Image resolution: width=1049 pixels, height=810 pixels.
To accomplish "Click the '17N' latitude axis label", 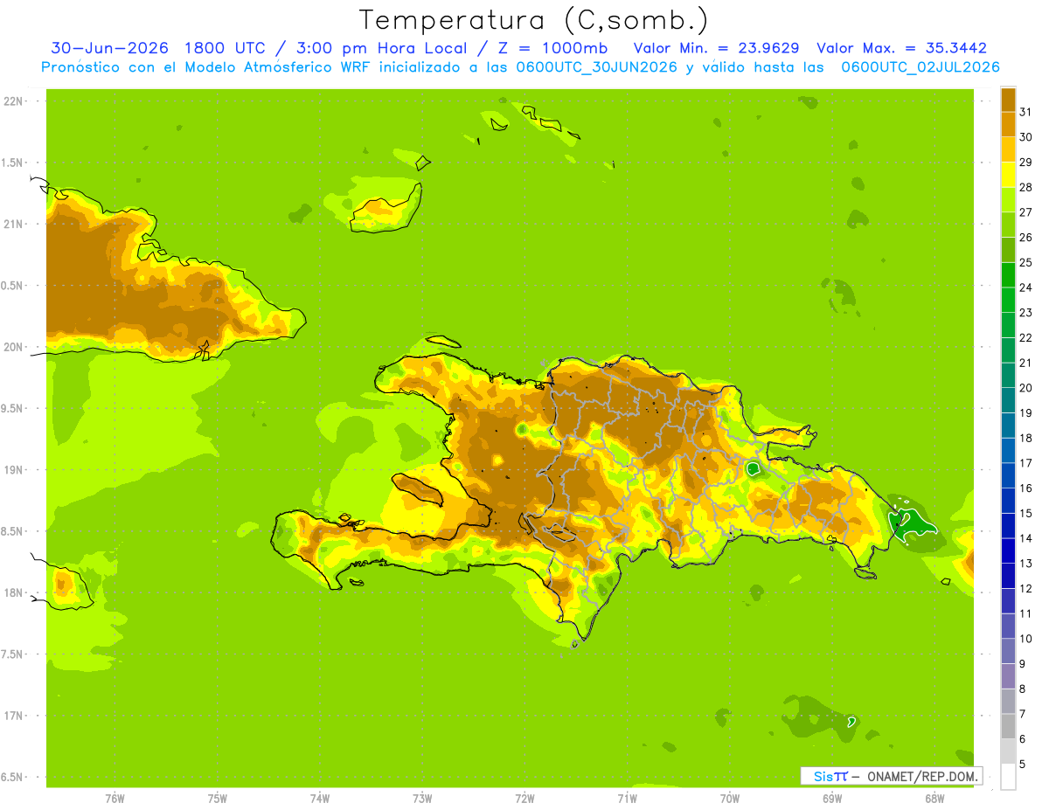I will pyautogui.click(x=15, y=716).
